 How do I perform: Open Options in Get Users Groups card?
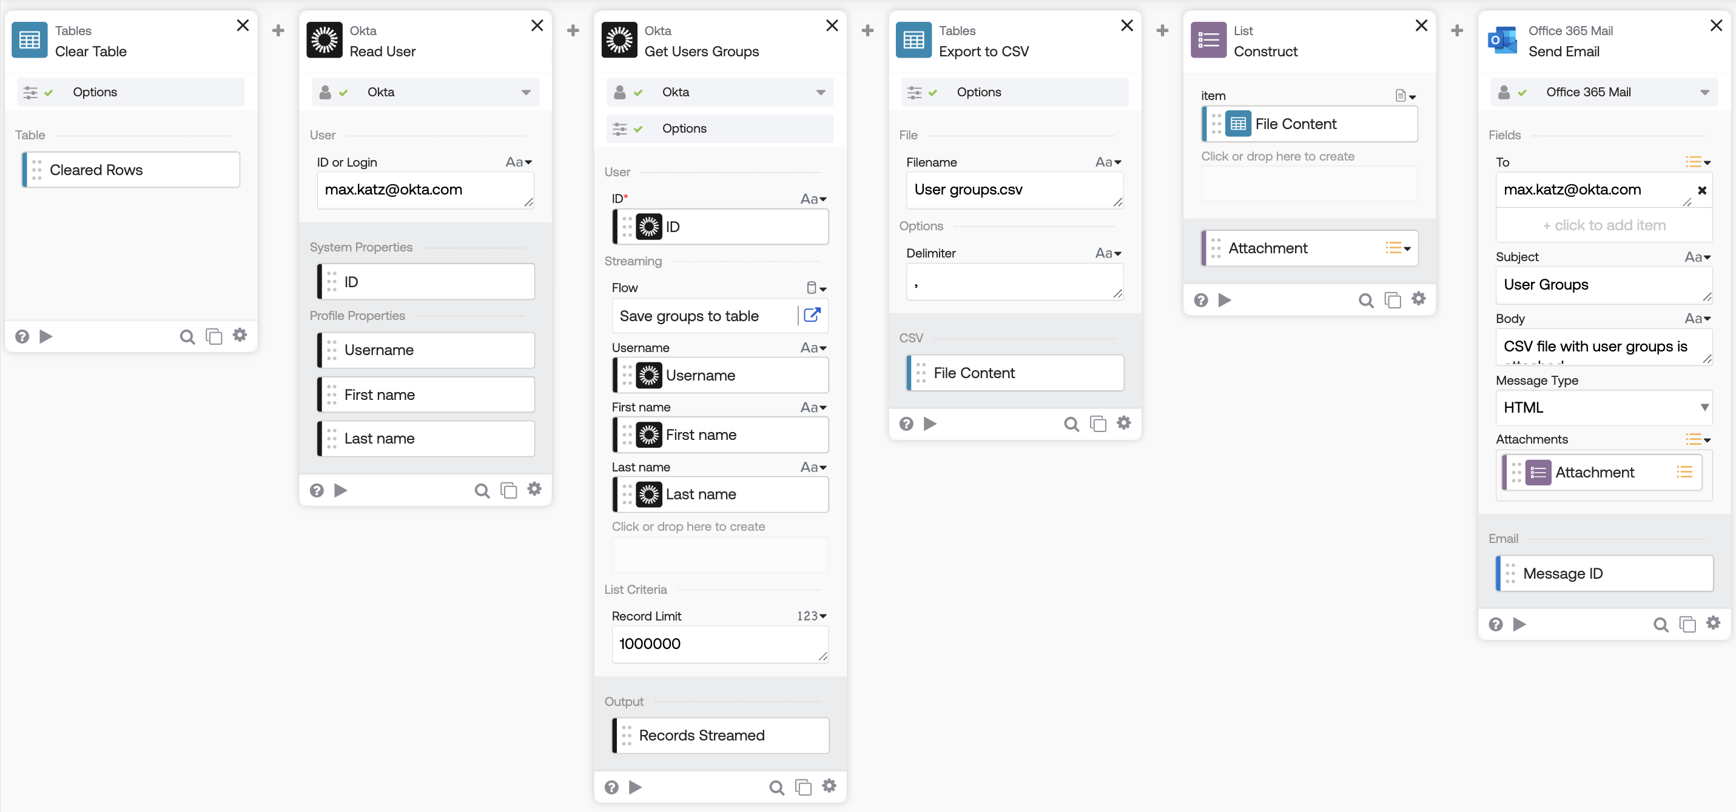pos(684,128)
